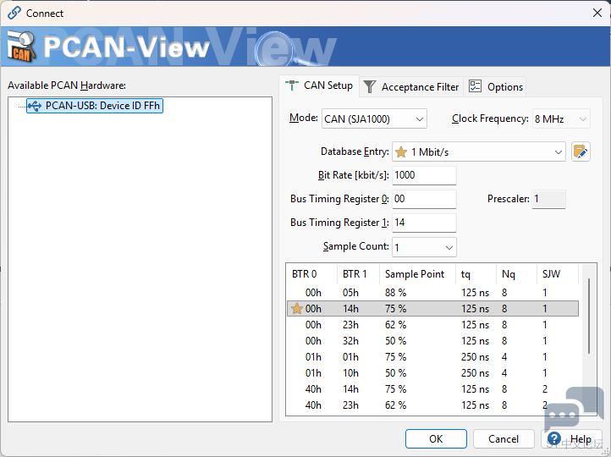This screenshot has height=457, width=611.
Task: Open the Sample Count dropdown
Action: tap(424, 247)
